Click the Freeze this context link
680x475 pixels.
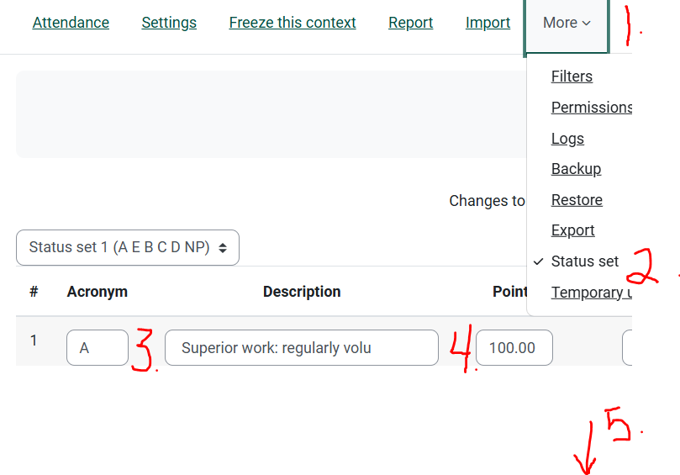293,23
